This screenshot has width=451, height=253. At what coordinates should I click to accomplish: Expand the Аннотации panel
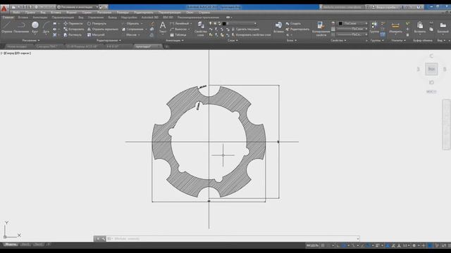click(174, 41)
